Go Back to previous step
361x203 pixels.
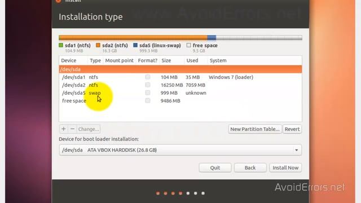pyautogui.click(x=250, y=168)
